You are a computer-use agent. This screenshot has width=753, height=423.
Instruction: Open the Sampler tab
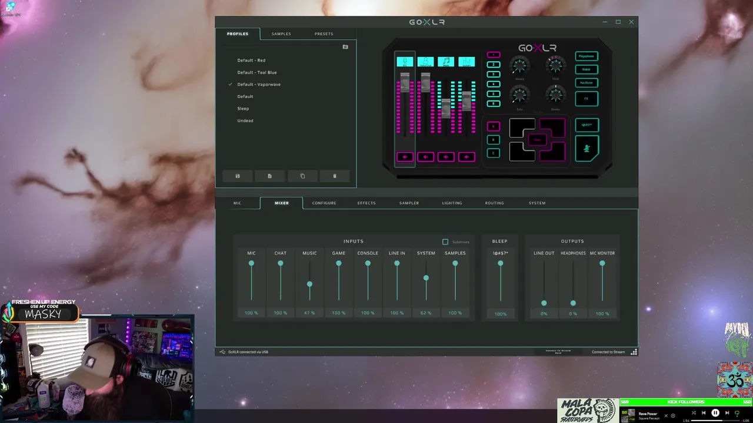pyautogui.click(x=409, y=203)
